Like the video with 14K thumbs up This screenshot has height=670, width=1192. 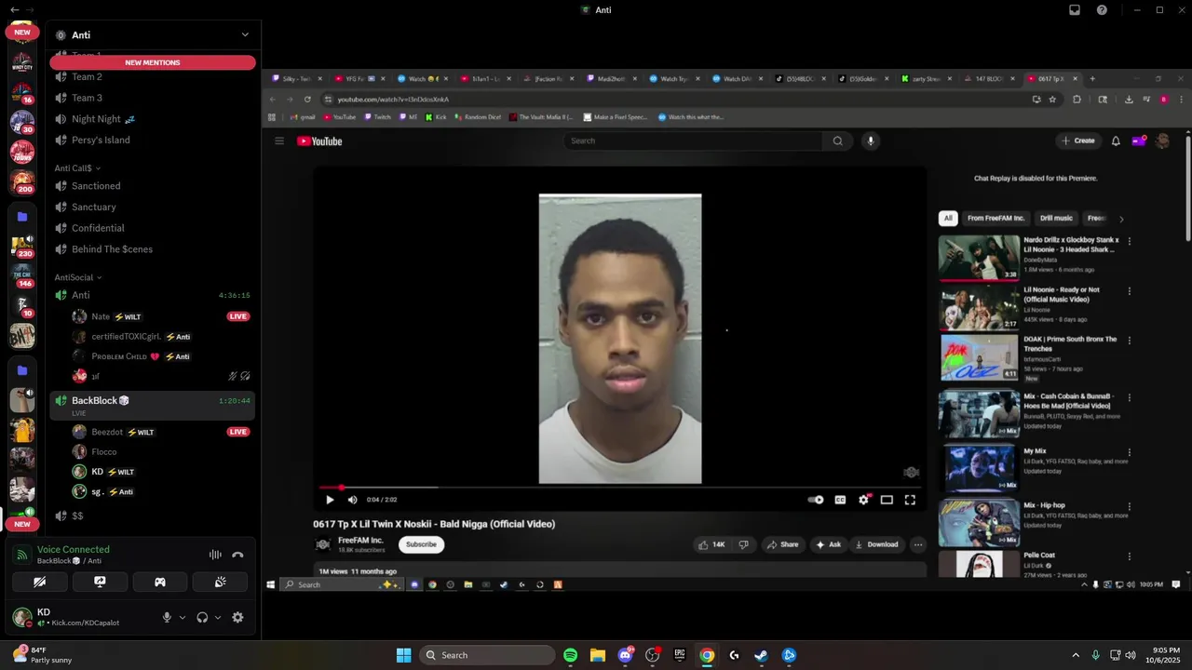pyautogui.click(x=712, y=544)
